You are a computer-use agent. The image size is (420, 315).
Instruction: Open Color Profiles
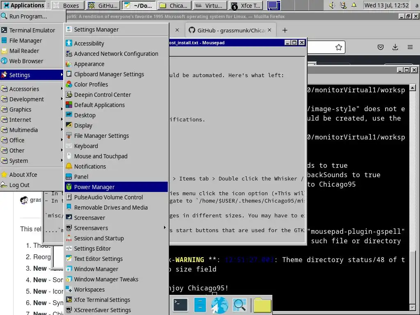click(116, 84)
